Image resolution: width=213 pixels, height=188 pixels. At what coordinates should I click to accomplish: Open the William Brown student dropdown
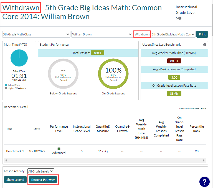102,34
